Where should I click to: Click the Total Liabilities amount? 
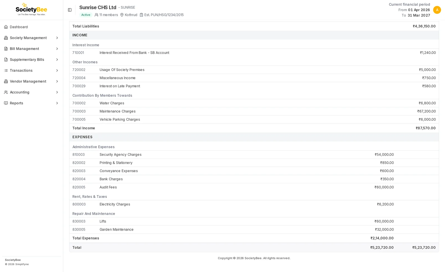tap(424, 26)
